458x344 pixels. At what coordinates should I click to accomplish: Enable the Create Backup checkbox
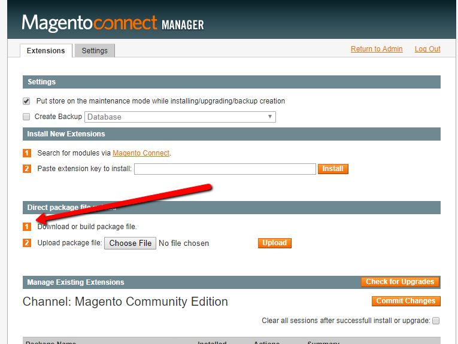(x=26, y=117)
